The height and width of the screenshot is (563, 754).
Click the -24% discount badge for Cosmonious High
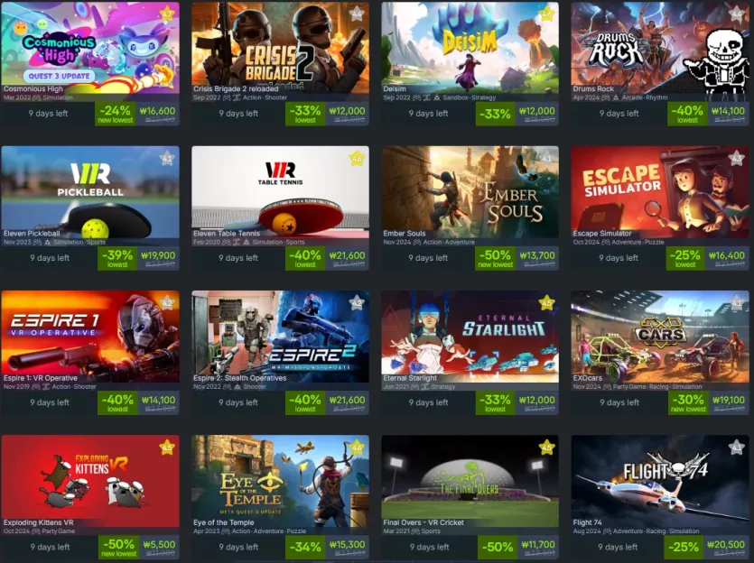pyautogui.click(x=116, y=114)
